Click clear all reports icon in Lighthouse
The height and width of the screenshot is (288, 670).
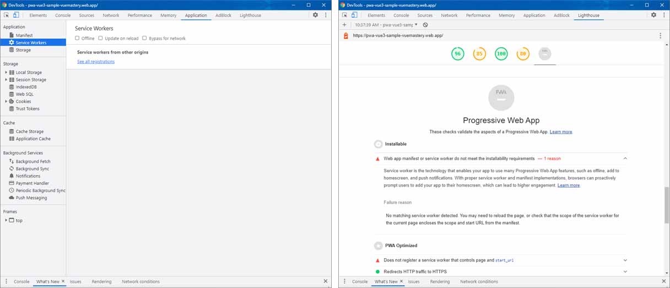pos(425,25)
